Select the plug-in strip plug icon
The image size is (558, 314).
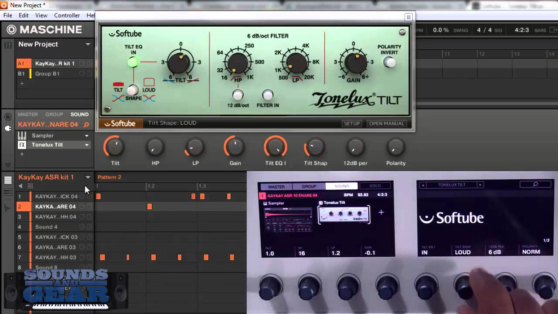pos(8,128)
